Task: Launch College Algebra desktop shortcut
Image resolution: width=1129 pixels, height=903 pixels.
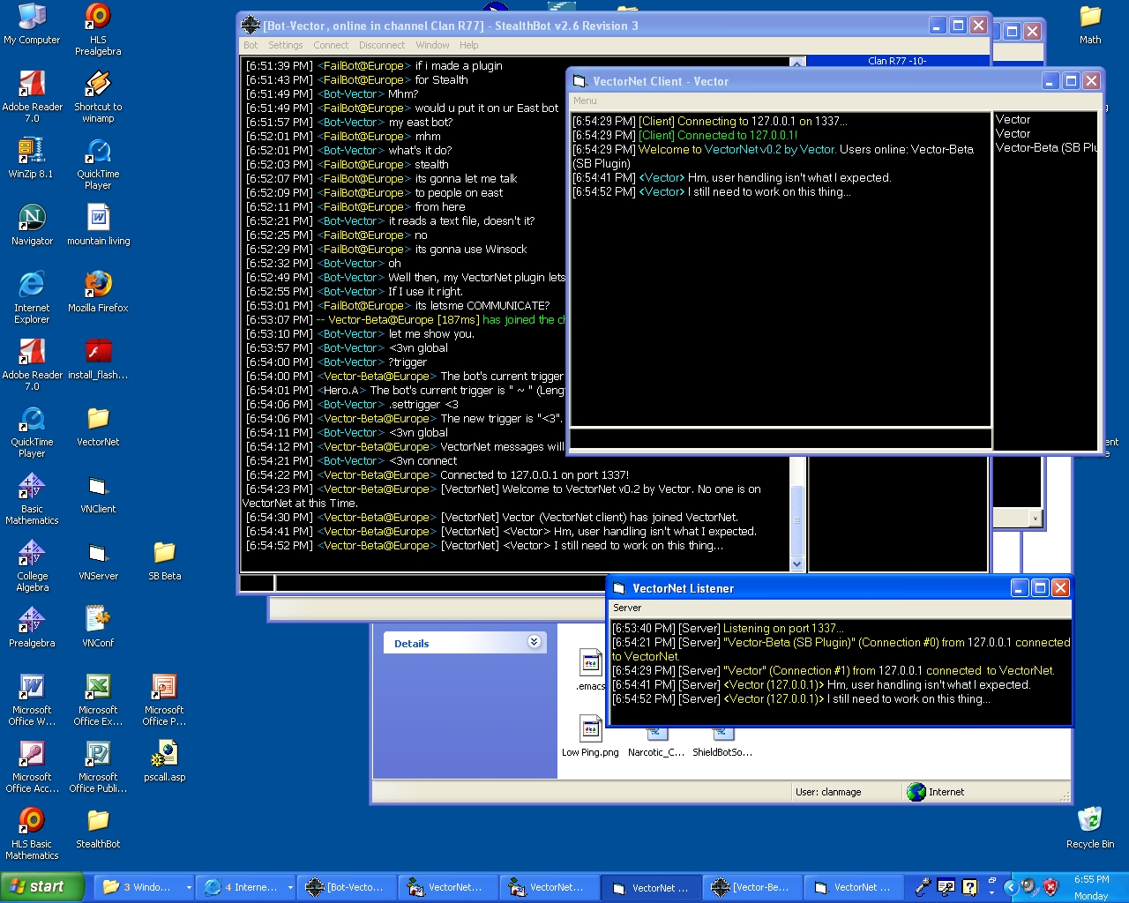Action: [32, 565]
